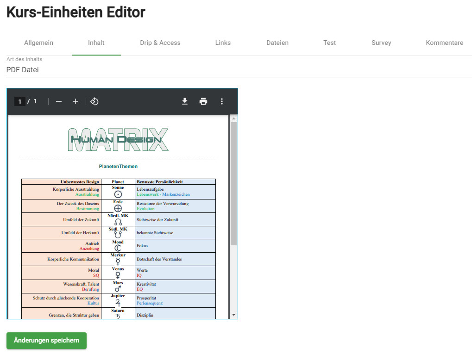Switch to the Test tab
472x355 pixels.
(x=330, y=43)
